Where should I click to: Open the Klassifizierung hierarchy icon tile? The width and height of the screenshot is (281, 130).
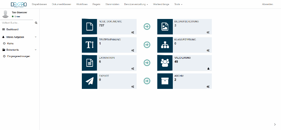click(x=165, y=45)
